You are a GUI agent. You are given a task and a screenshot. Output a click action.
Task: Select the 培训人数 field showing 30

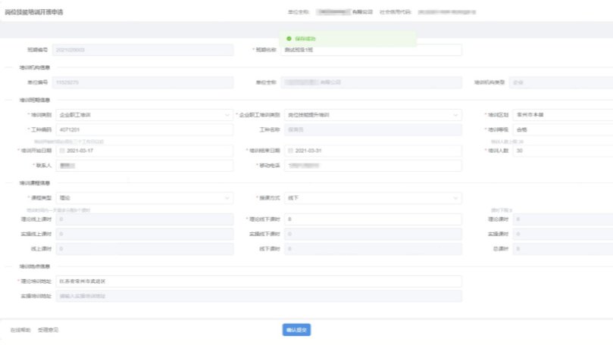[562, 151]
